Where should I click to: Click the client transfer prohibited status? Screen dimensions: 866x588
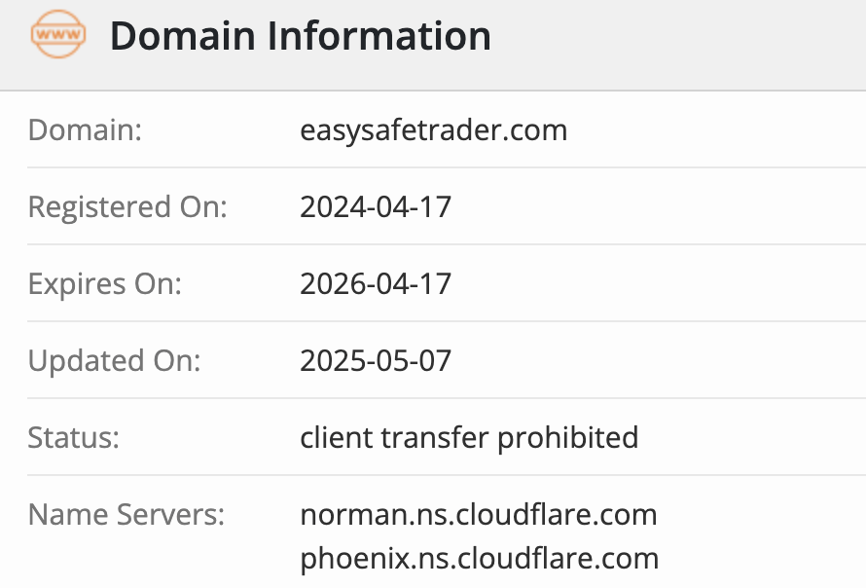[469, 437]
